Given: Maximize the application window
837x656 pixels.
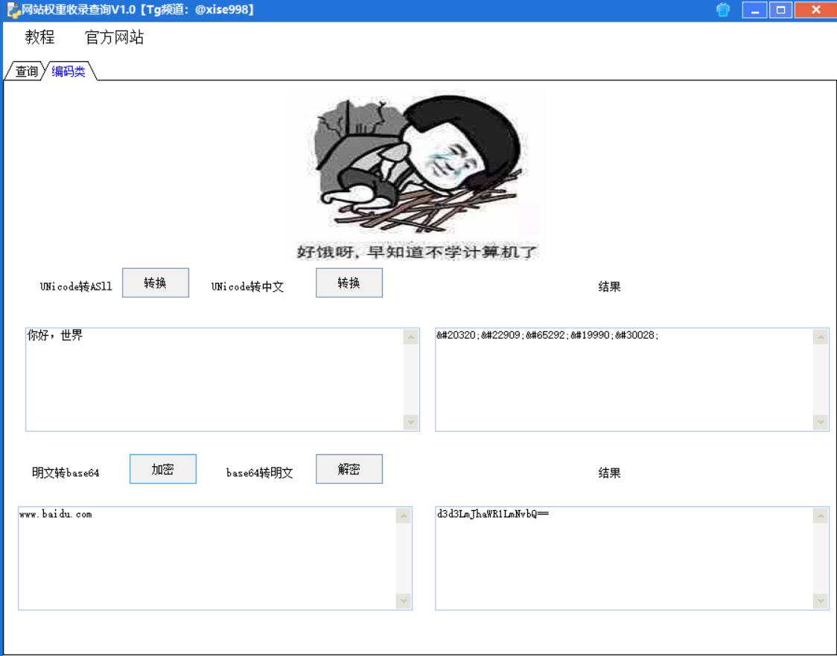Looking at the screenshot, I should (x=780, y=10).
